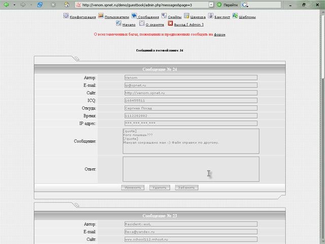Click the address bar URL field
325x244 pixels.
tap(145, 5)
